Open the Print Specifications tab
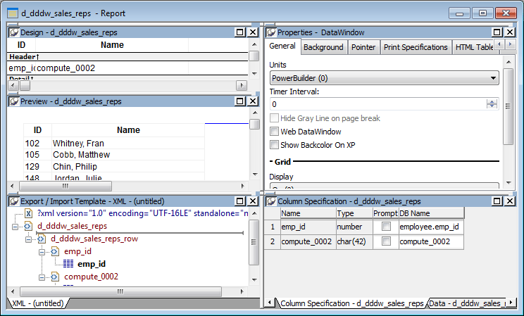This screenshot has width=524, height=316. (x=416, y=47)
